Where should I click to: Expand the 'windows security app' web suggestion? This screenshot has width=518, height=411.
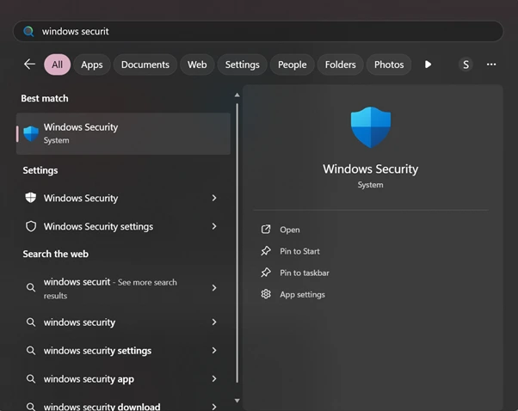(213, 379)
